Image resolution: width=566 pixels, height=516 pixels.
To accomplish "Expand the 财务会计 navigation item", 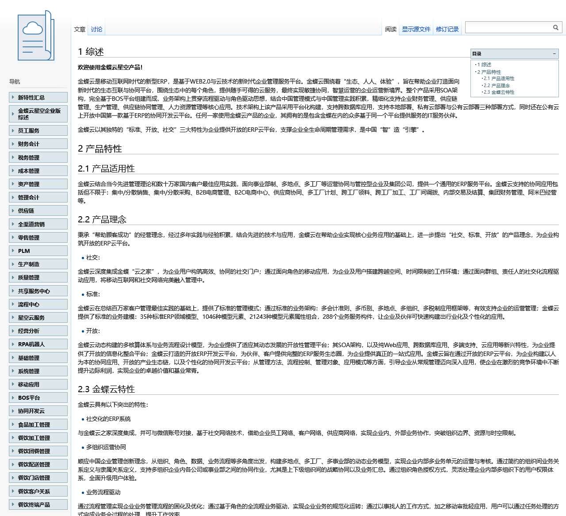I will 38,144.
